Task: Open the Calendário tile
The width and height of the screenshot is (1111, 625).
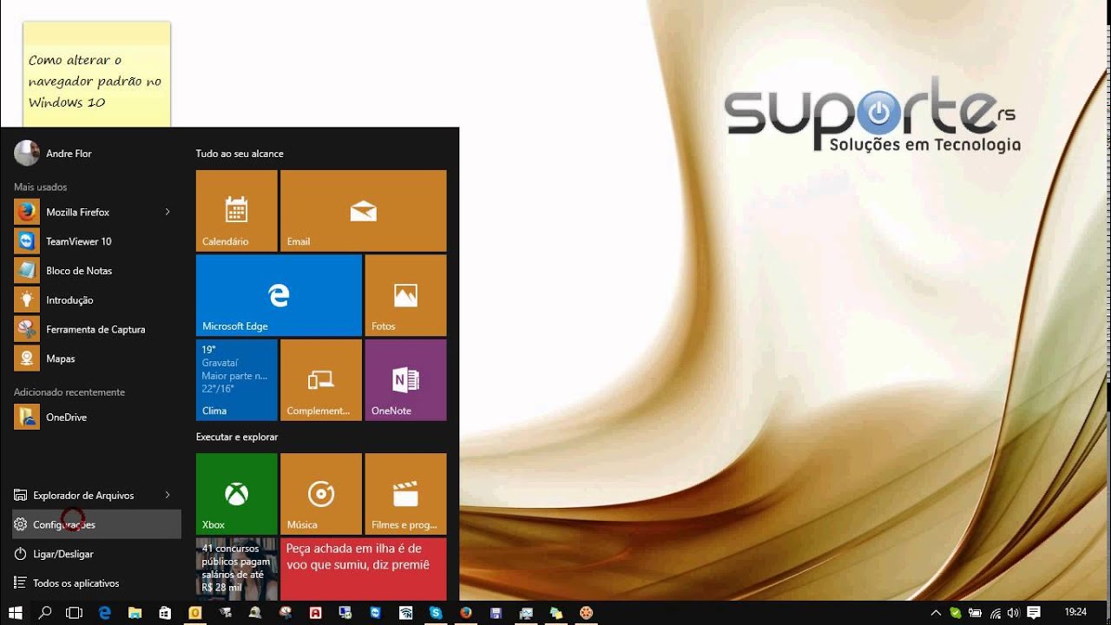Action: 237,210
